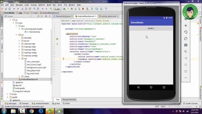Viewport: 202px width, 114px height.
Task: Open Chrome from the Windows taskbar
Action: (32, 111)
